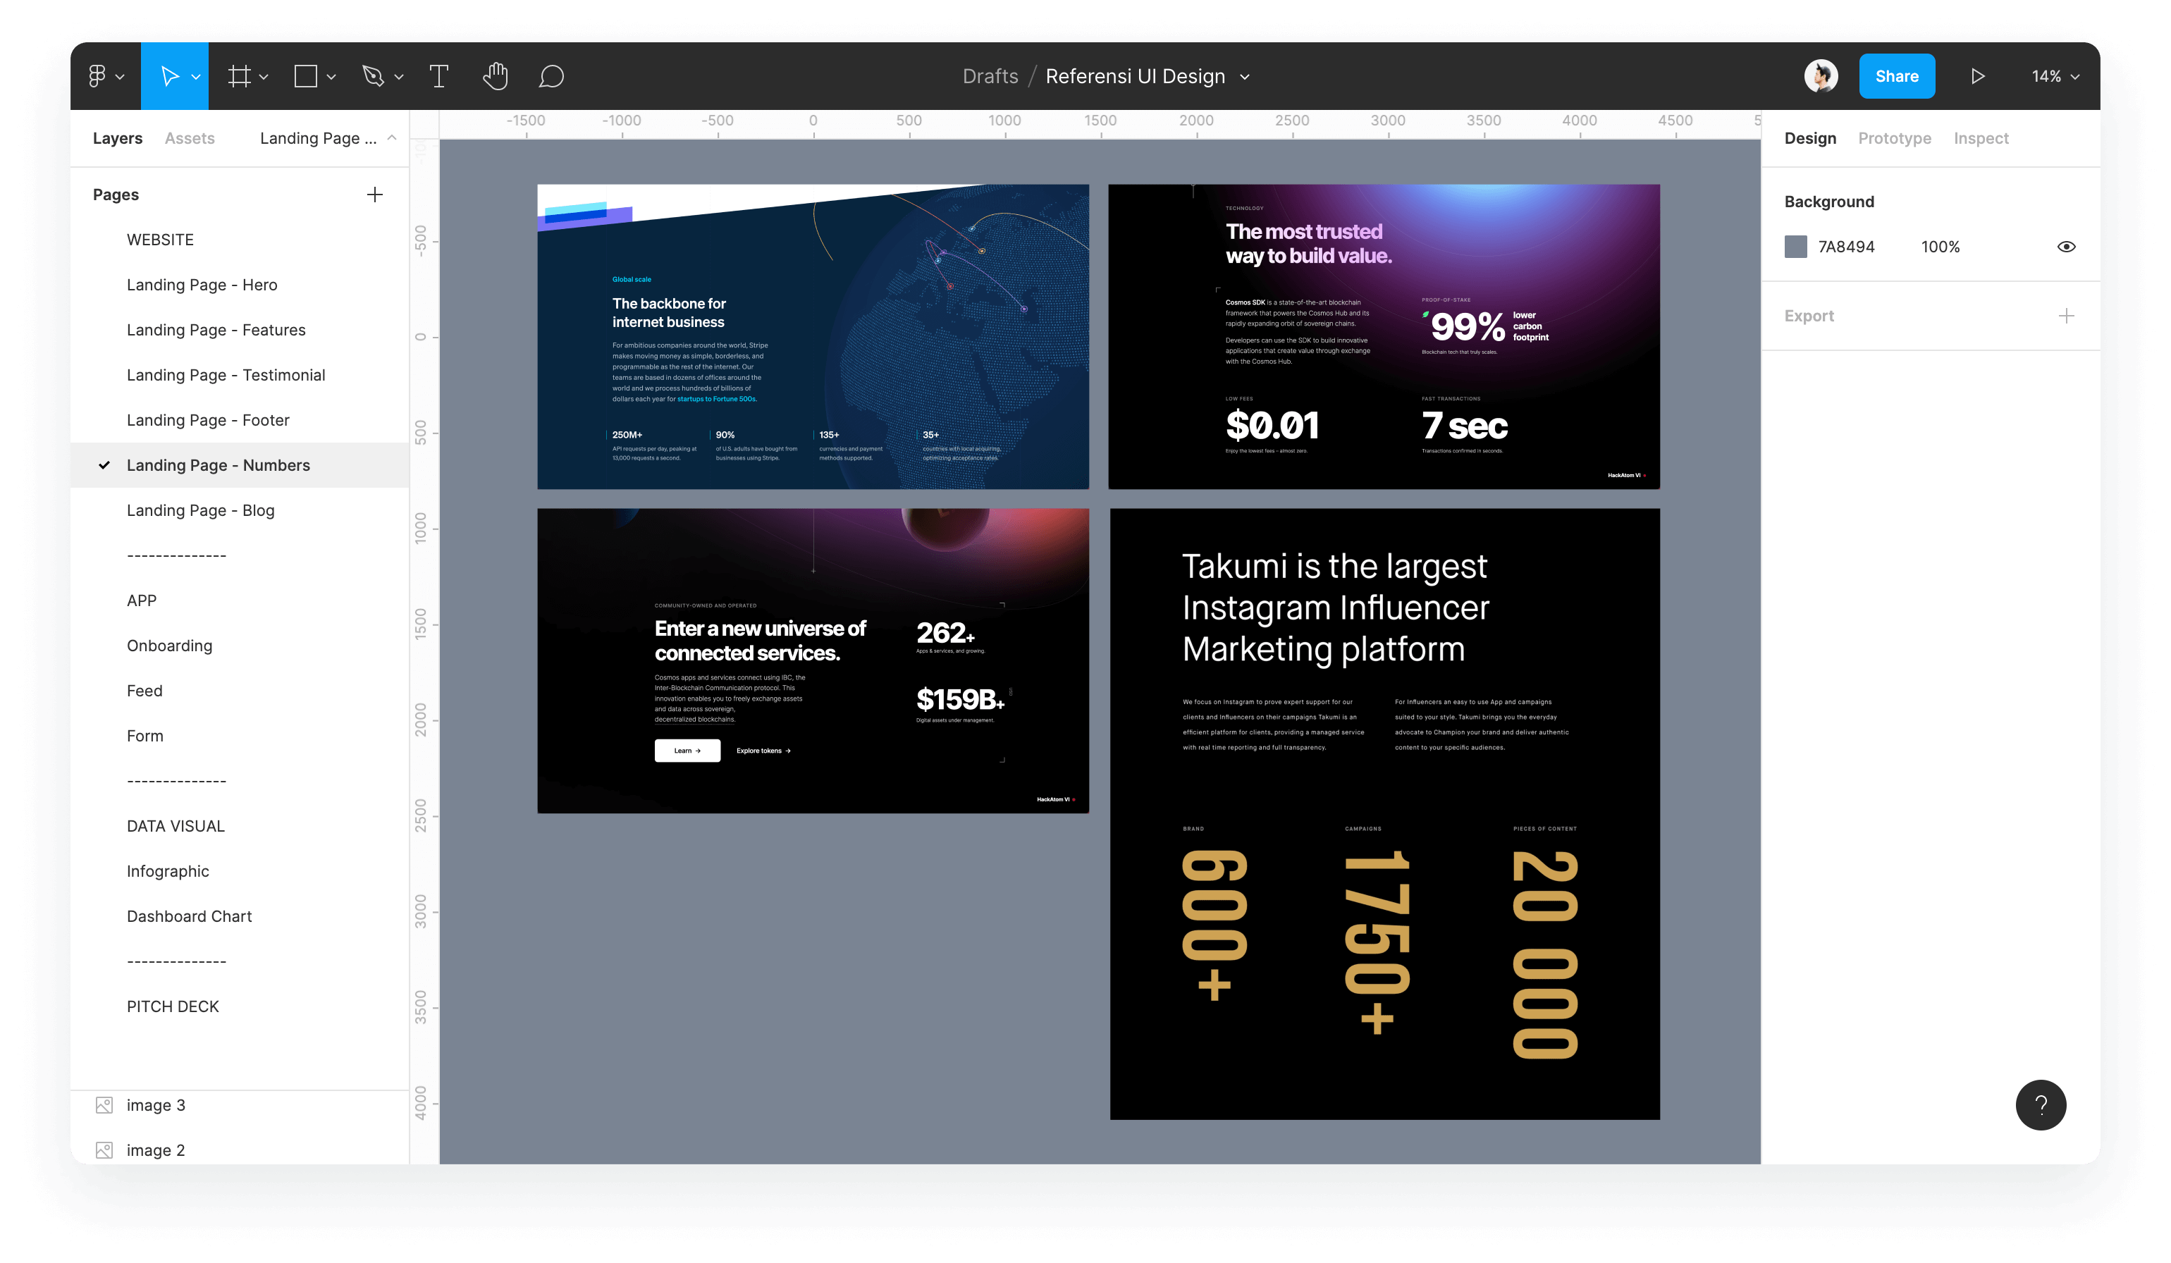Open the user avatar profile

click(1821, 76)
